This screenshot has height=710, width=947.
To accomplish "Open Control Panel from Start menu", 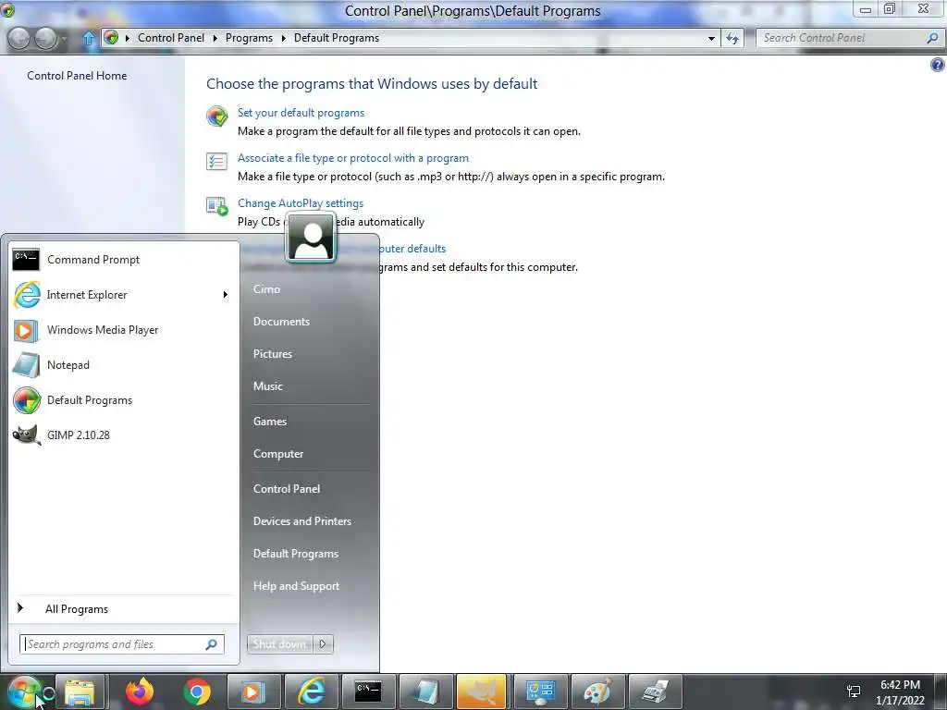I will click(287, 489).
